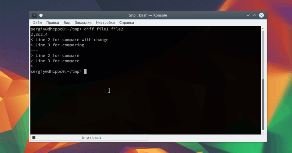Minimize Konsole with the down chevron
This screenshot has width=292, height=153.
point(248,15)
